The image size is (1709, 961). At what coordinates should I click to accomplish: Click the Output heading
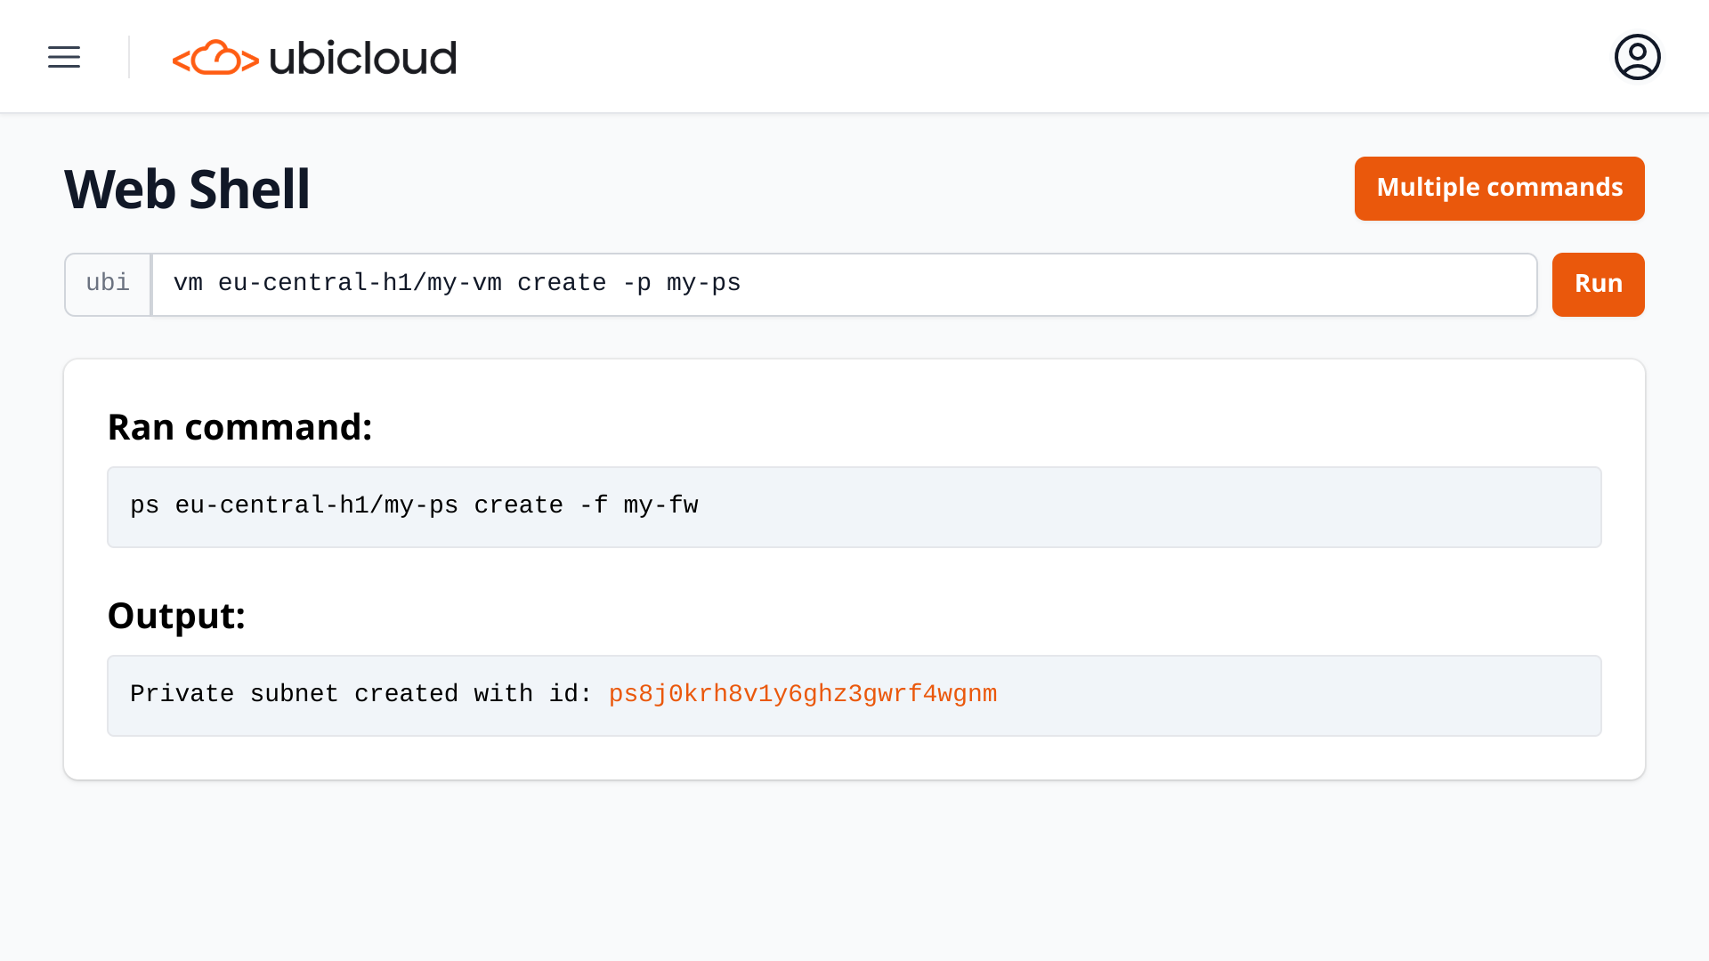pos(176,616)
